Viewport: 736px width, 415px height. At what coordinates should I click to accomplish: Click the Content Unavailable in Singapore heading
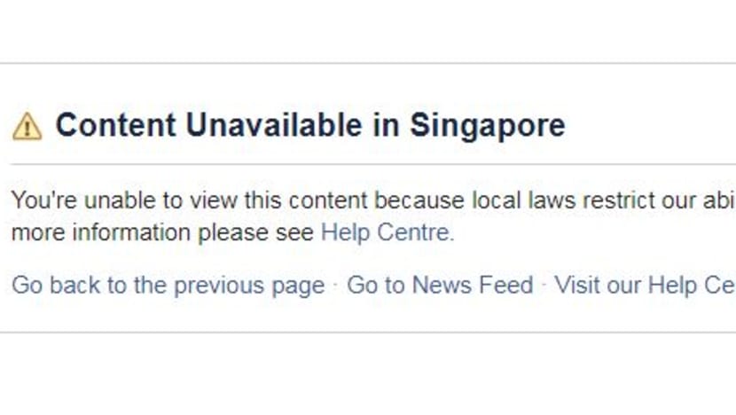point(310,125)
